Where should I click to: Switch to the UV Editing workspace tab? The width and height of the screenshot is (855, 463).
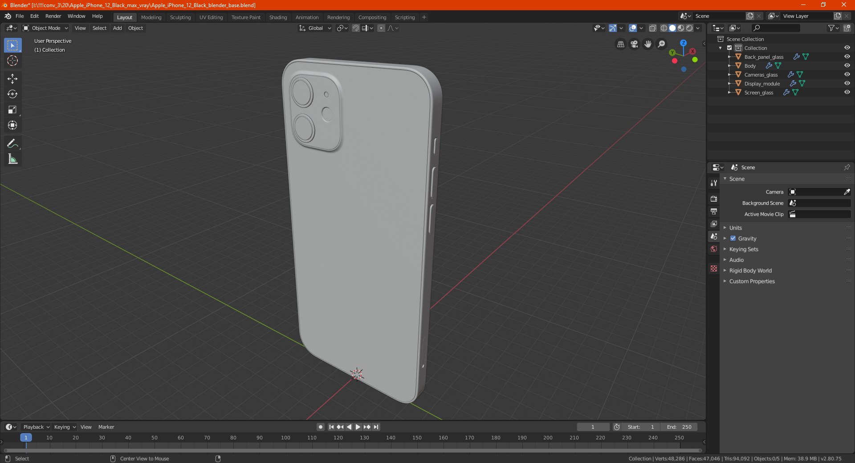tap(211, 17)
